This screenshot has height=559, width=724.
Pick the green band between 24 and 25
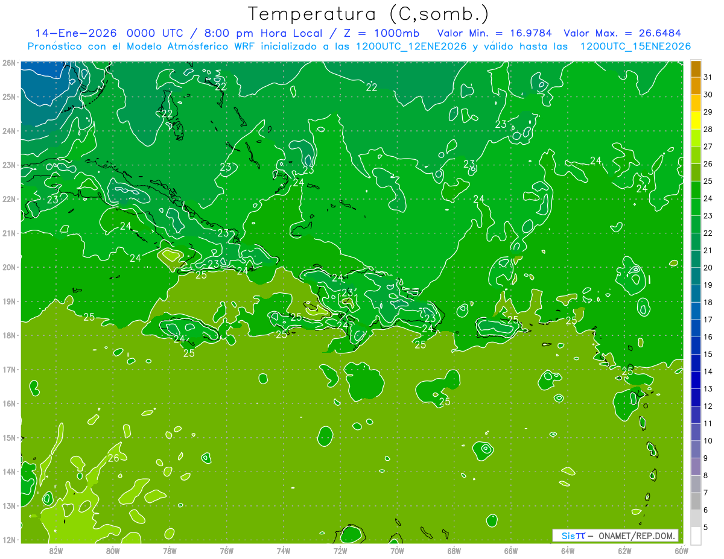pyautogui.click(x=696, y=190)
